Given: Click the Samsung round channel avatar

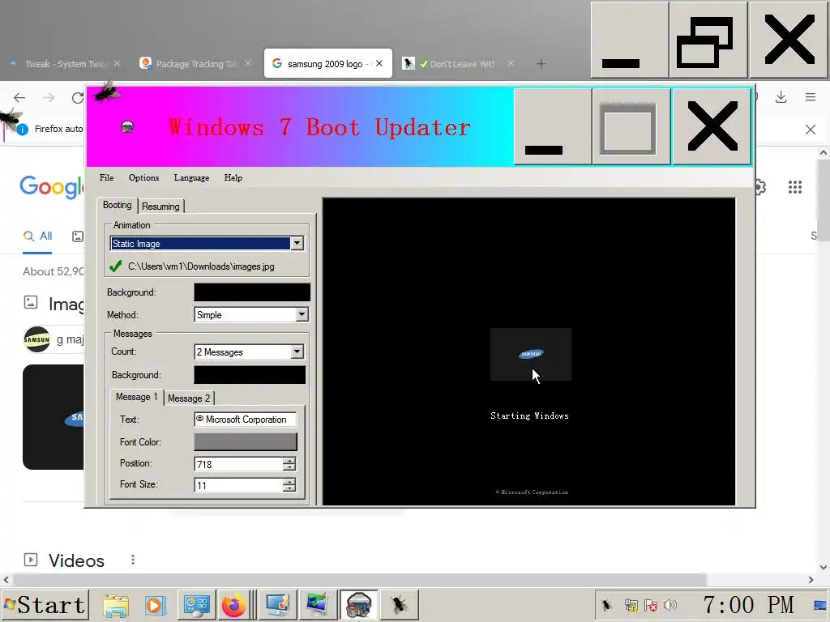Looking at the screenshot, I should point(36,339).
